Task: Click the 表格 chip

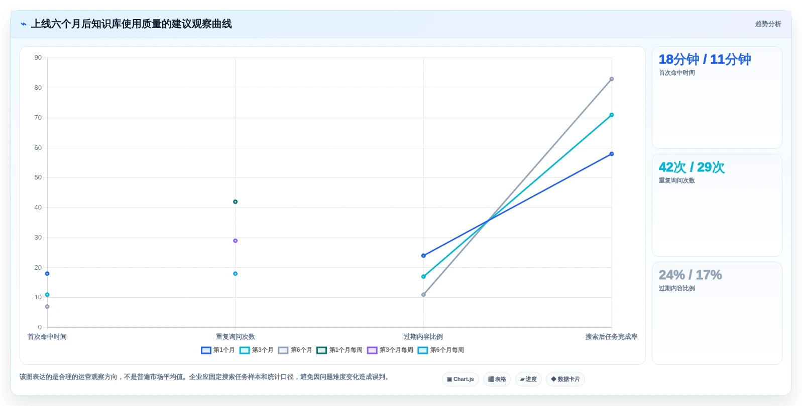Action: tap(497, 379)
